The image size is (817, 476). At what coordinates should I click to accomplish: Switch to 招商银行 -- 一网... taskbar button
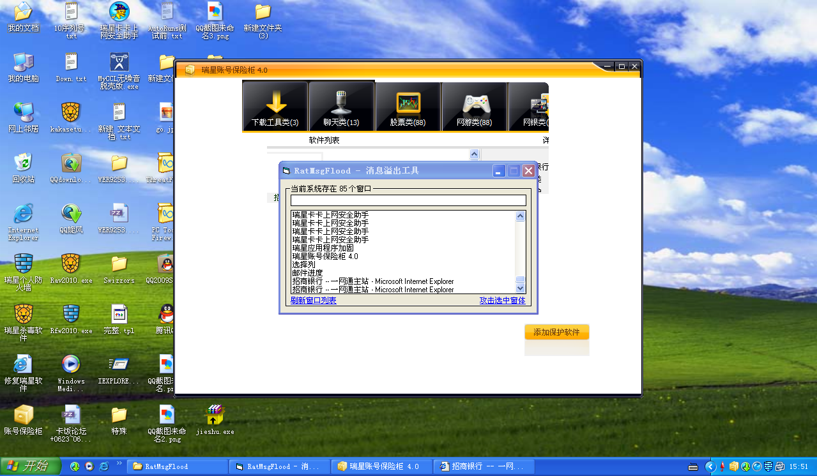click(x=484, y=466)
